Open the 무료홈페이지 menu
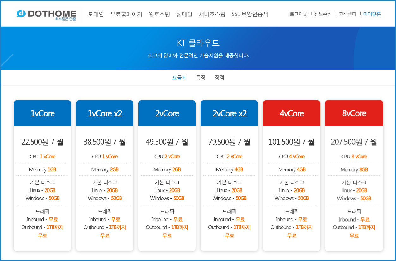Image resolution: width=396 pixels, height=261 pixels. 126,14
